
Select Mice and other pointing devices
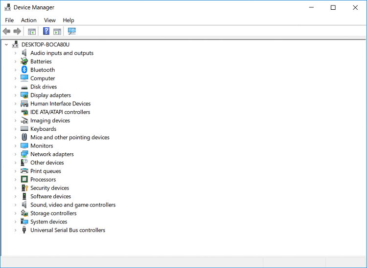coord(69,137)
